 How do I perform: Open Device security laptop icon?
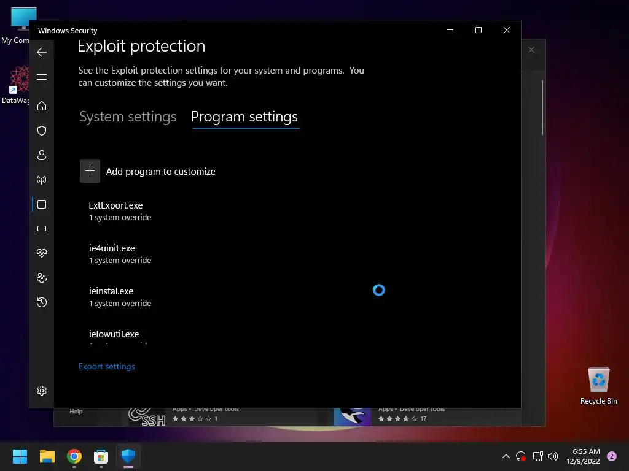click(x=42, y=229)
